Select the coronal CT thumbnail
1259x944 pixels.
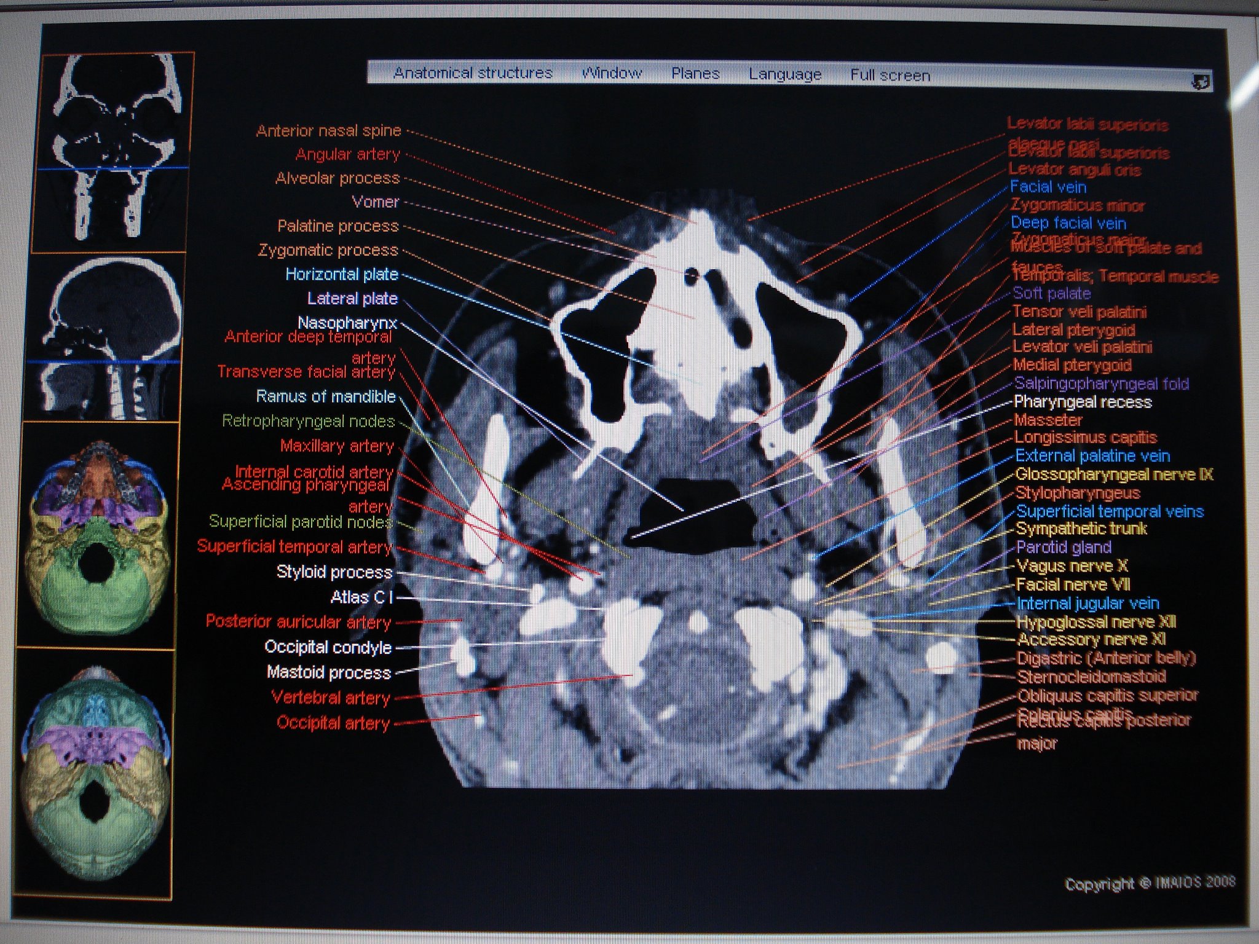[117, 152]
